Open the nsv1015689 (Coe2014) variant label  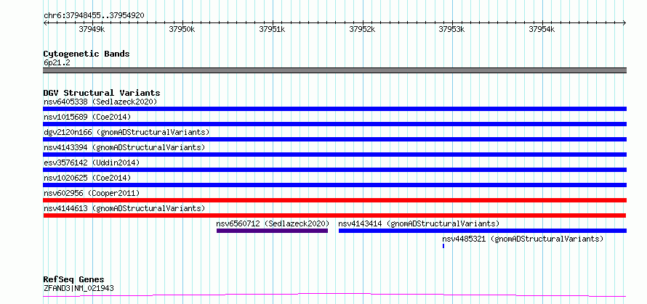(87, 117)
